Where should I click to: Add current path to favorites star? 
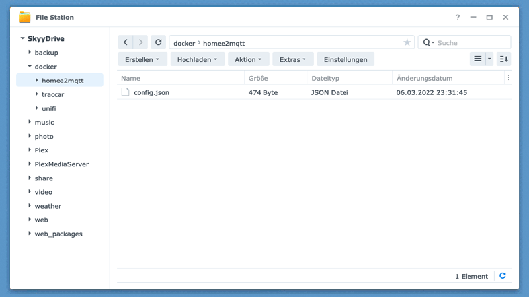[407, 43]
